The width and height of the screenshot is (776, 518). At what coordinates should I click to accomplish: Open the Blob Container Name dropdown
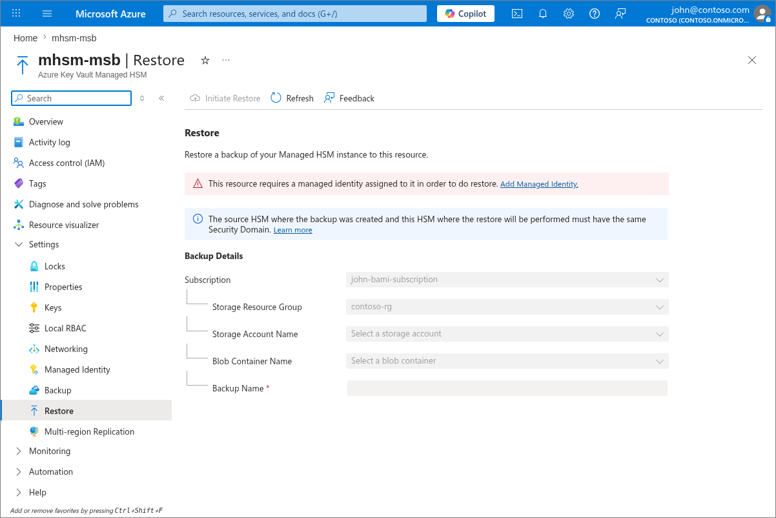(x=507, y=361)
